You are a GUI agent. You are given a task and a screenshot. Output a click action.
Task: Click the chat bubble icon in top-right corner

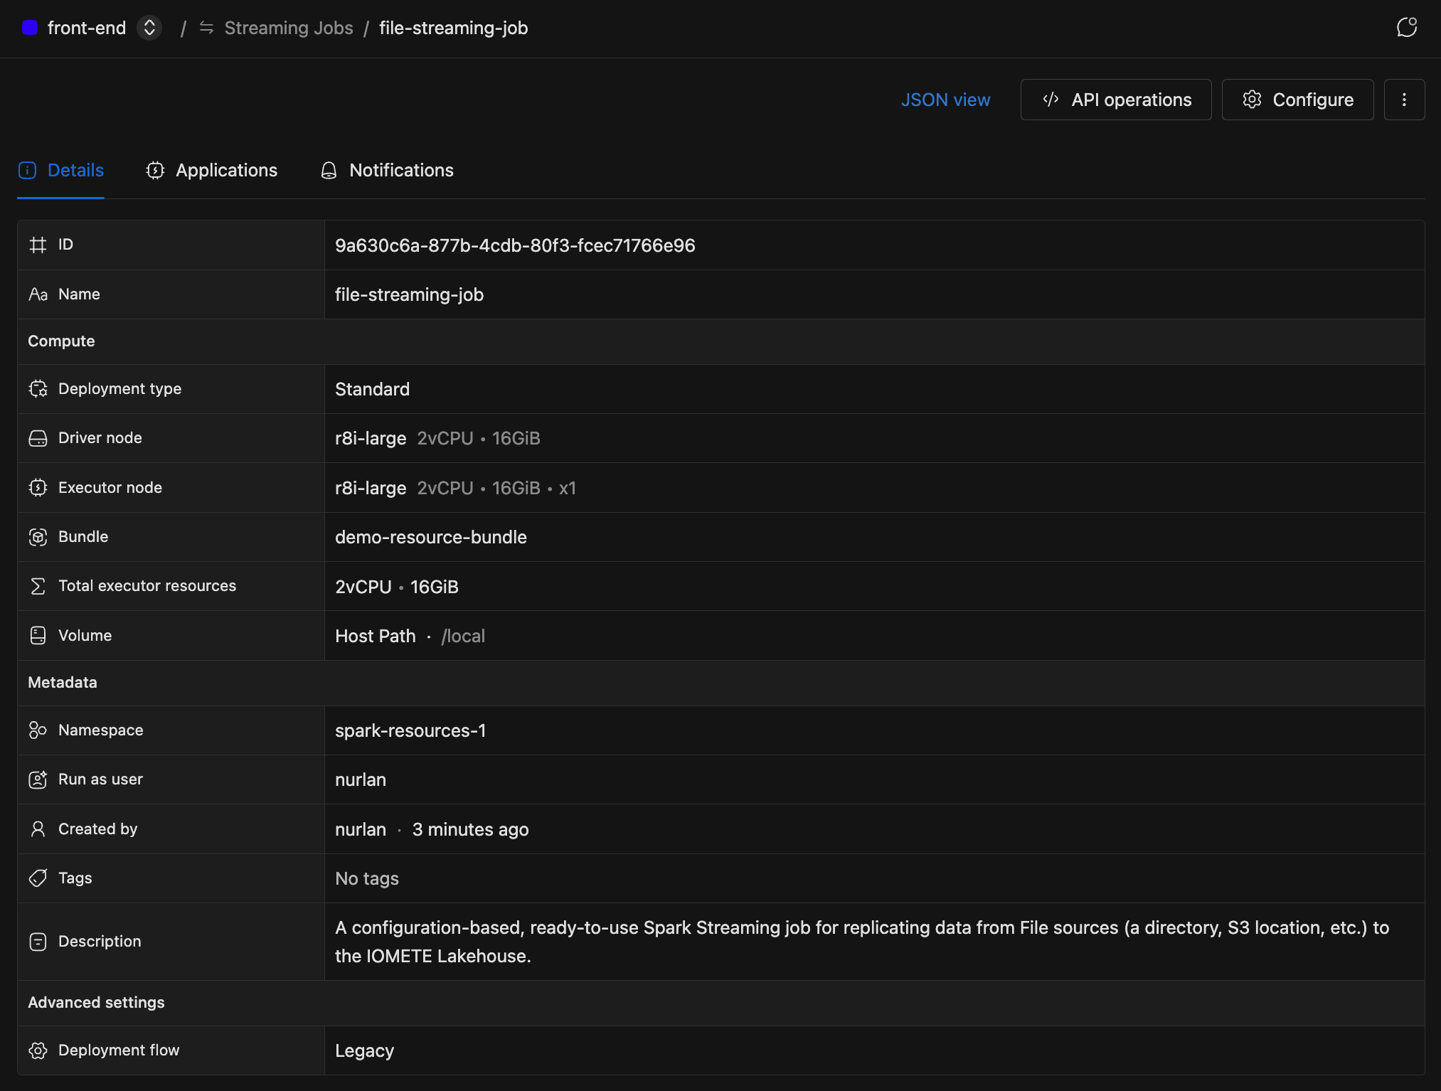(x=1406, y=28)
